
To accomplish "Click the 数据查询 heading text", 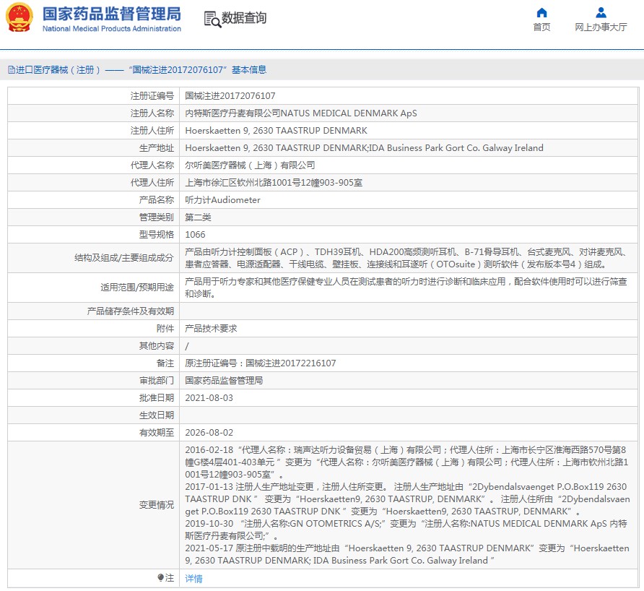I will 244,18.
